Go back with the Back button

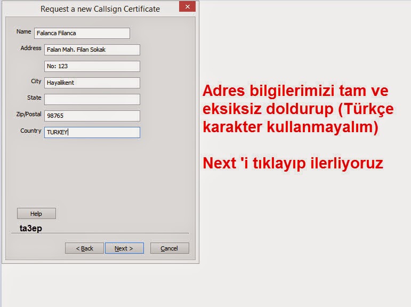pyautogui.click(x=84, y=248)
